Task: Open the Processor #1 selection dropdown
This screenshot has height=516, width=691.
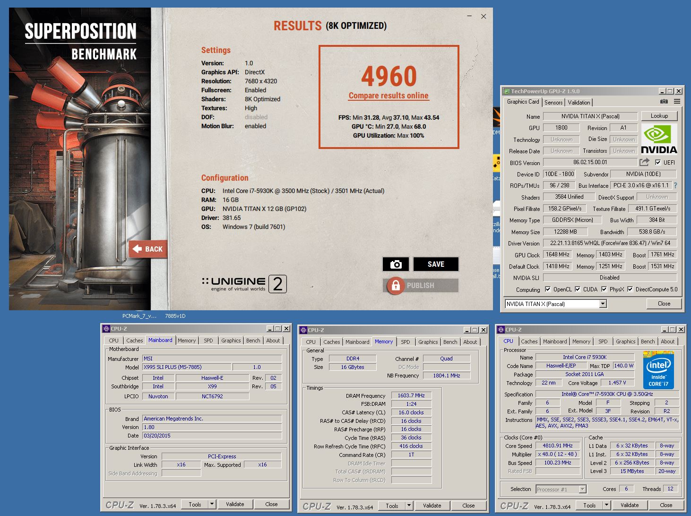Action: tap(582, 489)
